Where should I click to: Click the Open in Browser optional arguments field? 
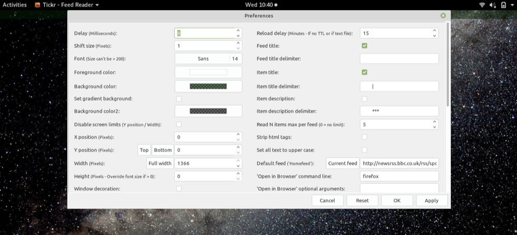(x=399, y=188)
